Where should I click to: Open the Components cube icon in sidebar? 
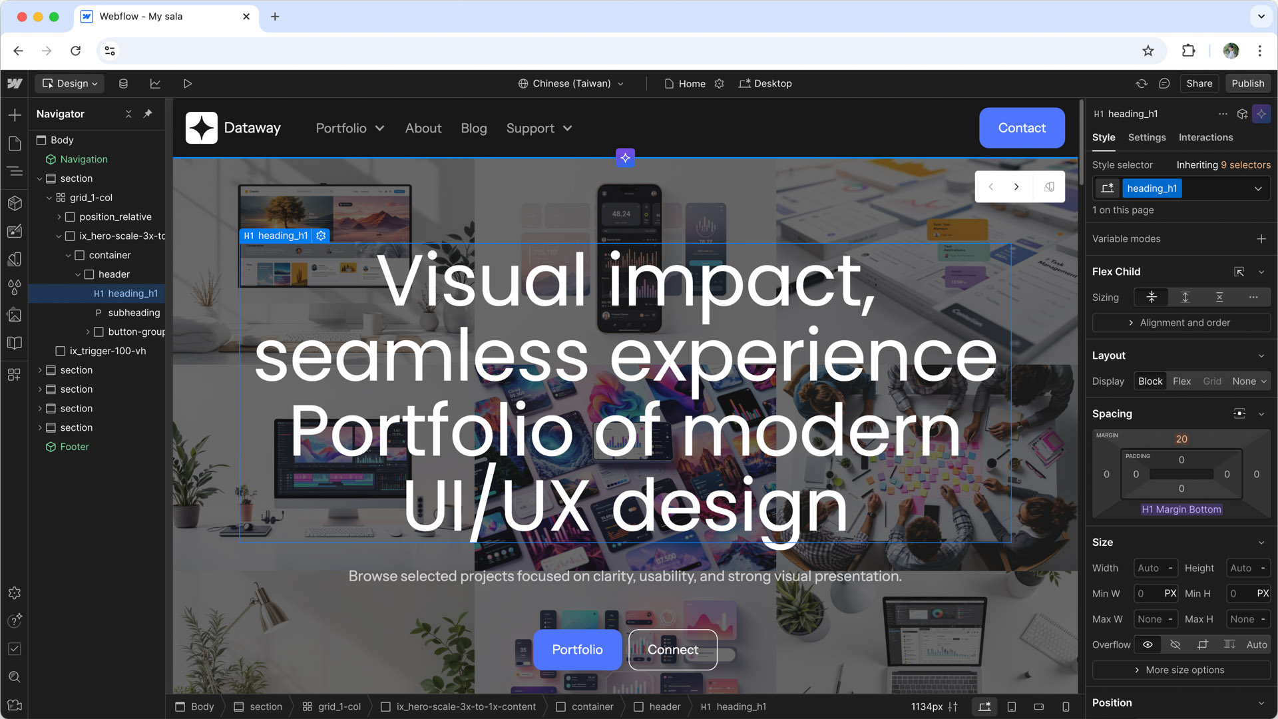15,203
